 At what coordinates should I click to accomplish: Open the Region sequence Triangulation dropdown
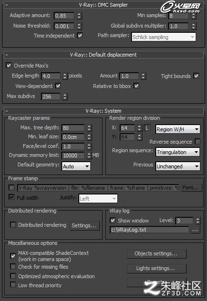click(x=178, y=152)
